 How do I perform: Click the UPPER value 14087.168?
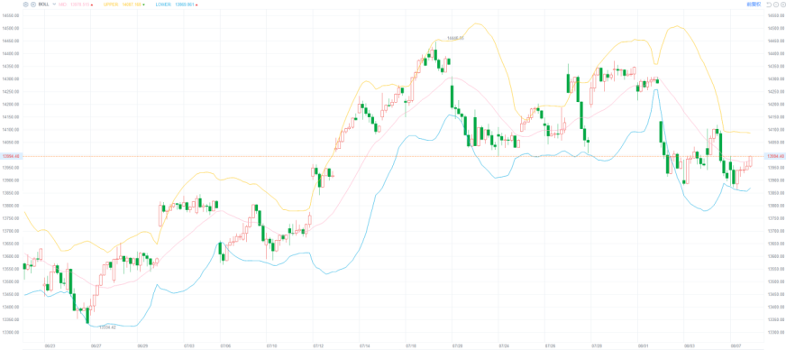point(132,4)
